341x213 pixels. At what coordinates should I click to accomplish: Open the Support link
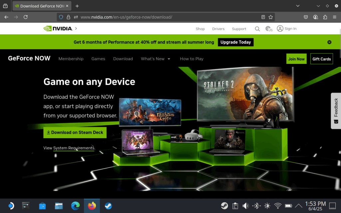(239, 29)
